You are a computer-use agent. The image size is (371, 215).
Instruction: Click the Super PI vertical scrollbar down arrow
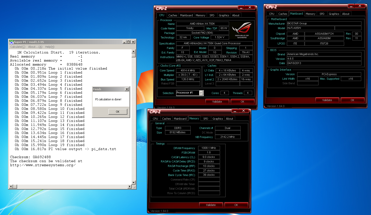(134, 183)
